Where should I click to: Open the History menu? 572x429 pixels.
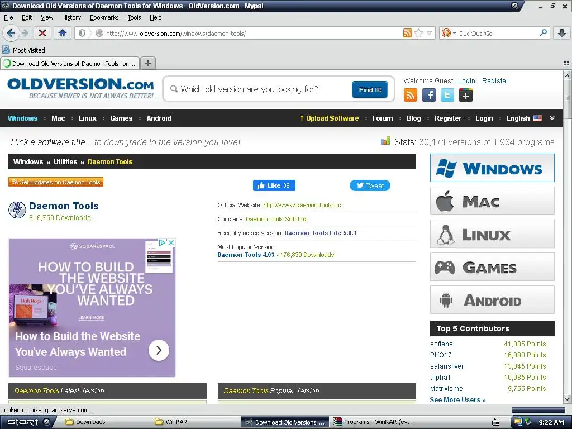71,17
